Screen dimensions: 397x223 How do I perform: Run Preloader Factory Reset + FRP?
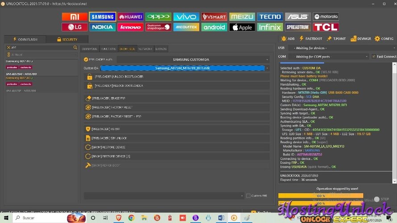point(176,116)
